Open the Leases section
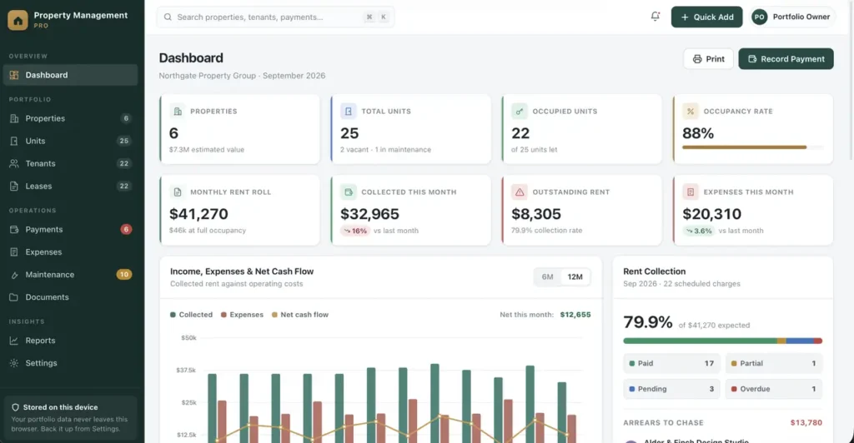Viewport: 854px width, 443px height. pos(70,186)
